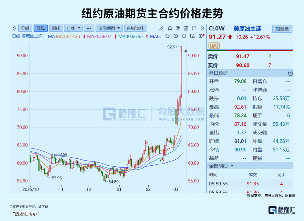Open the 月线 dropdown arrow
This screenshot has width=304, height=221.
tap(78, 28)
